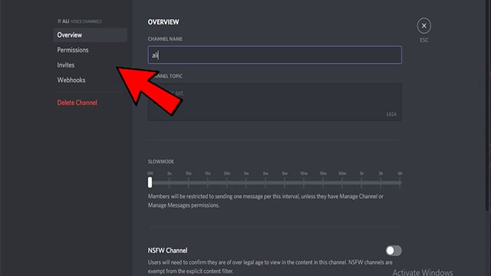Screen dimensions: 491x276
Task: Close settings with the X icon
Action: pyautogui.click(x=423, y=25)
